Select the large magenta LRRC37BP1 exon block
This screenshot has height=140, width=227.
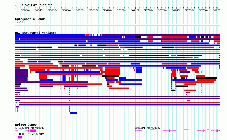[x=34, y=131]
